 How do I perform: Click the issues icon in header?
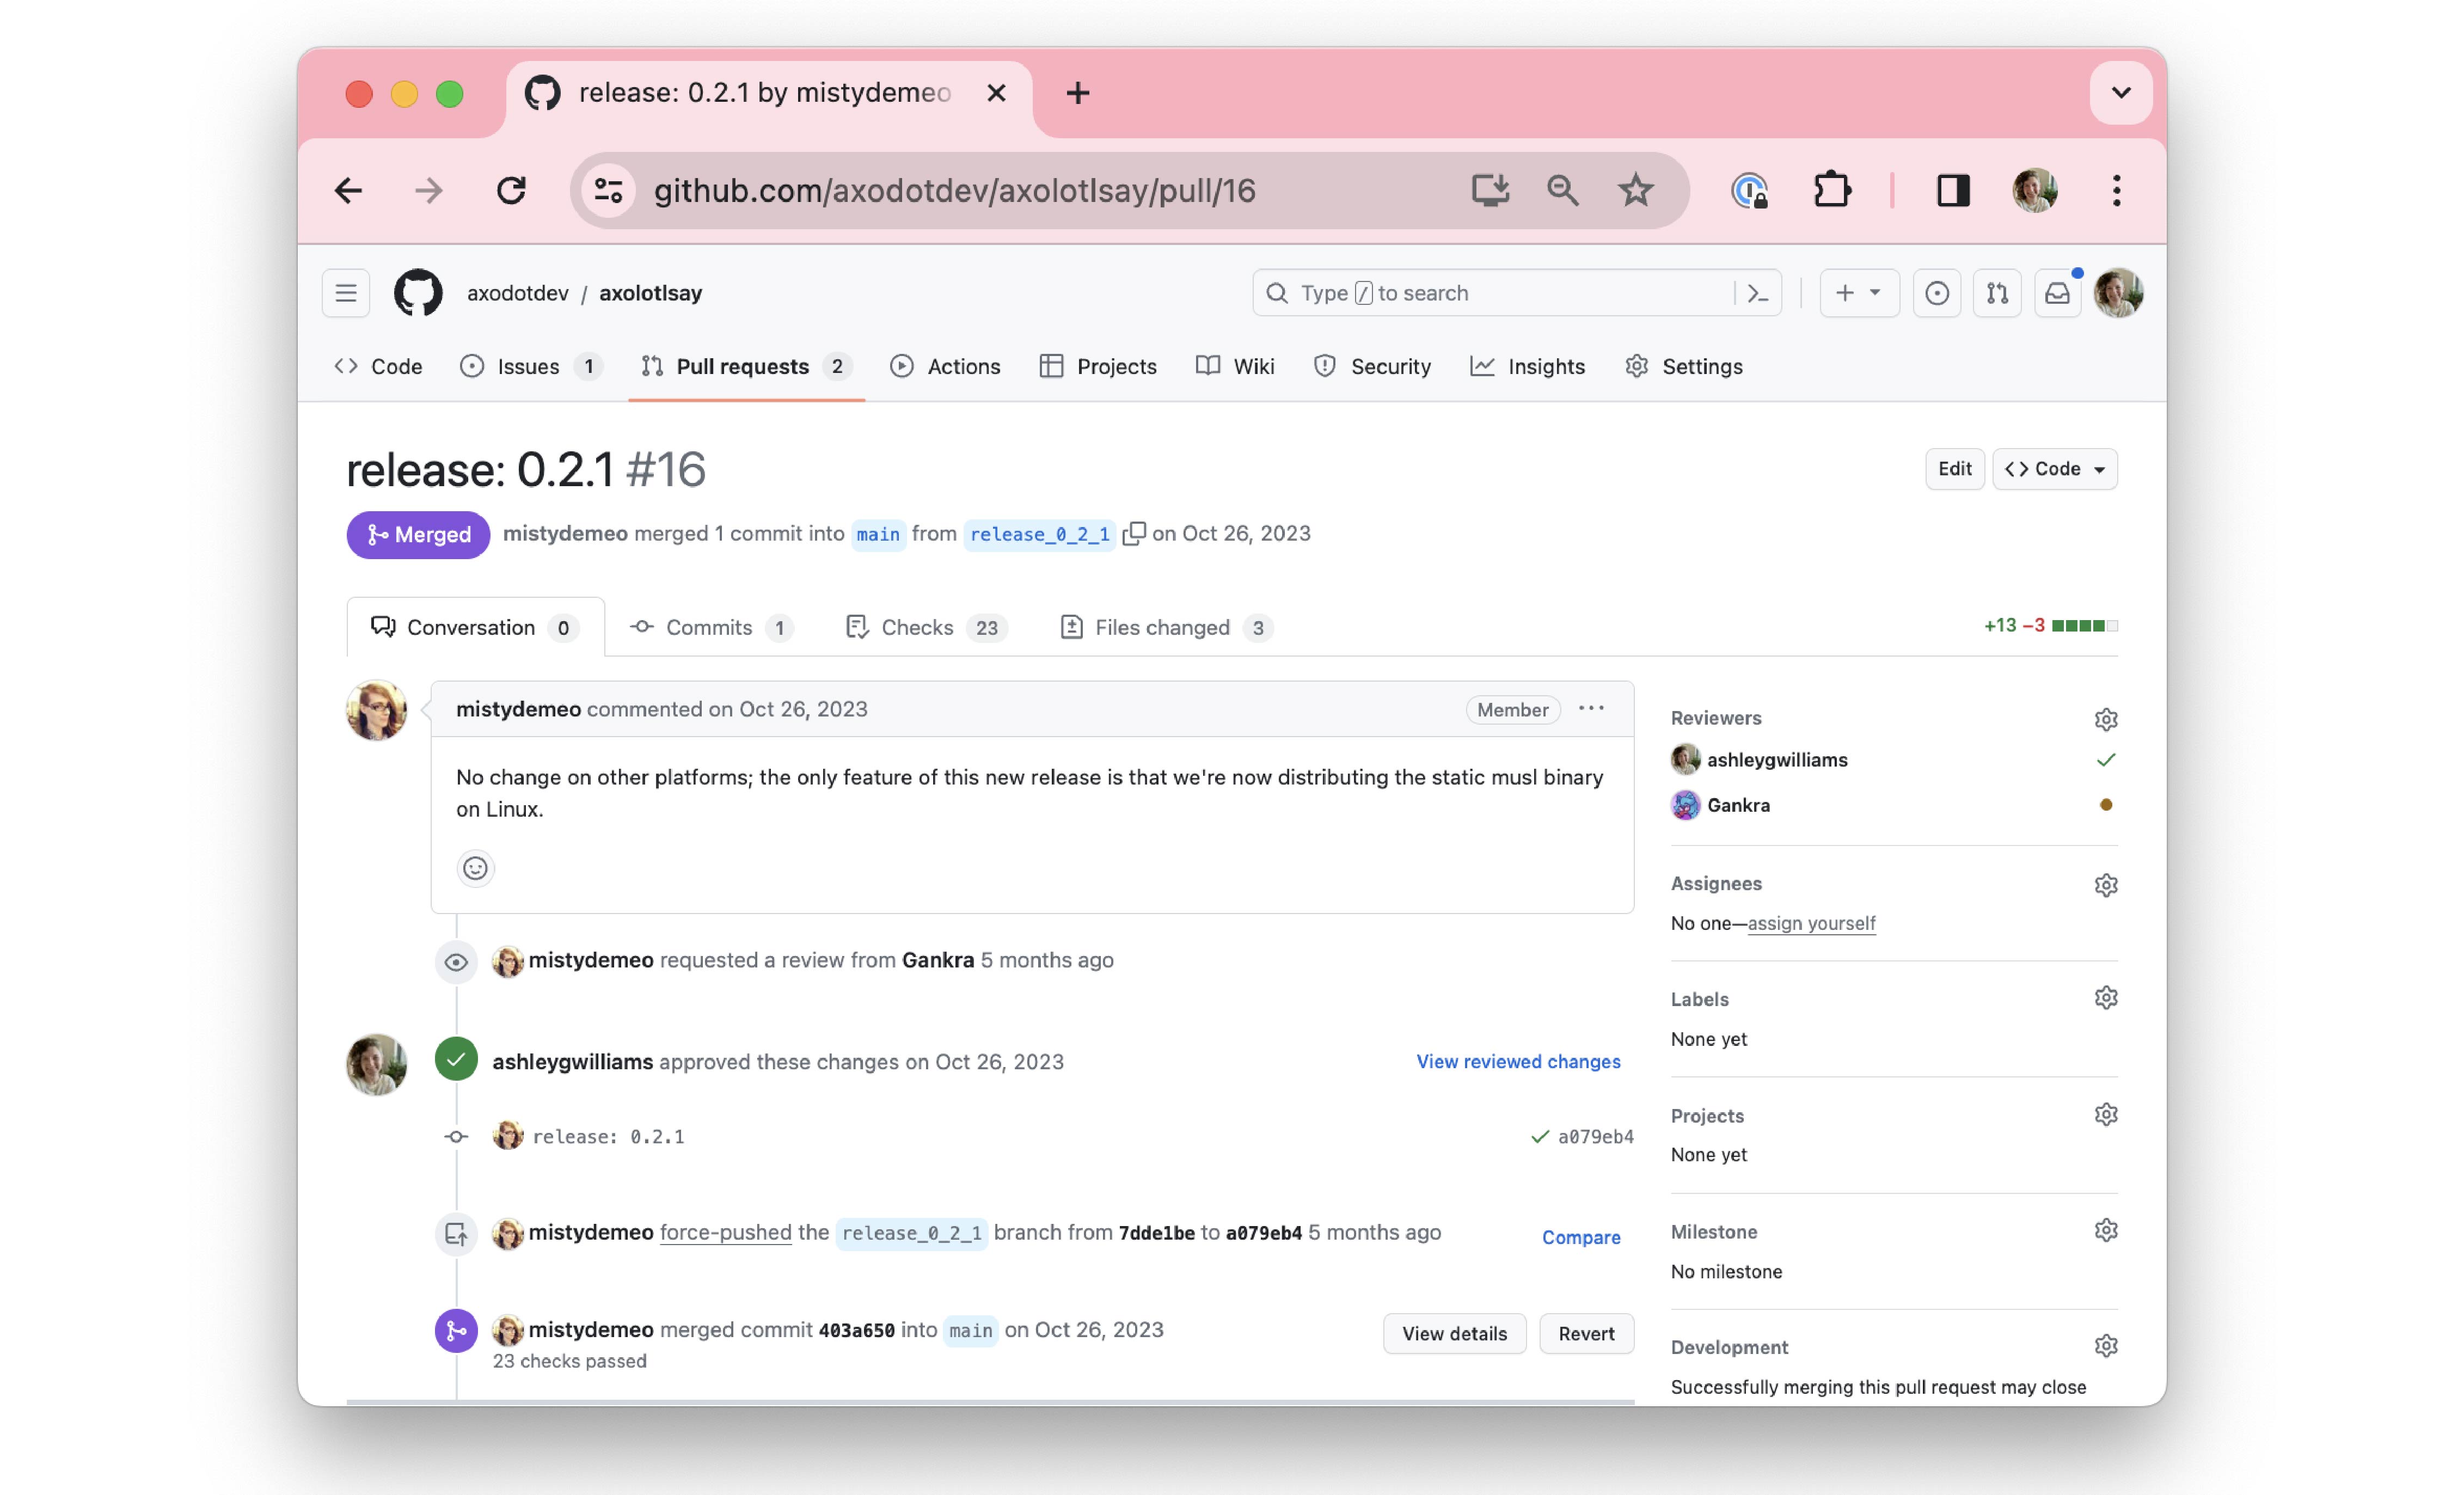click(x=1936, y=293)
